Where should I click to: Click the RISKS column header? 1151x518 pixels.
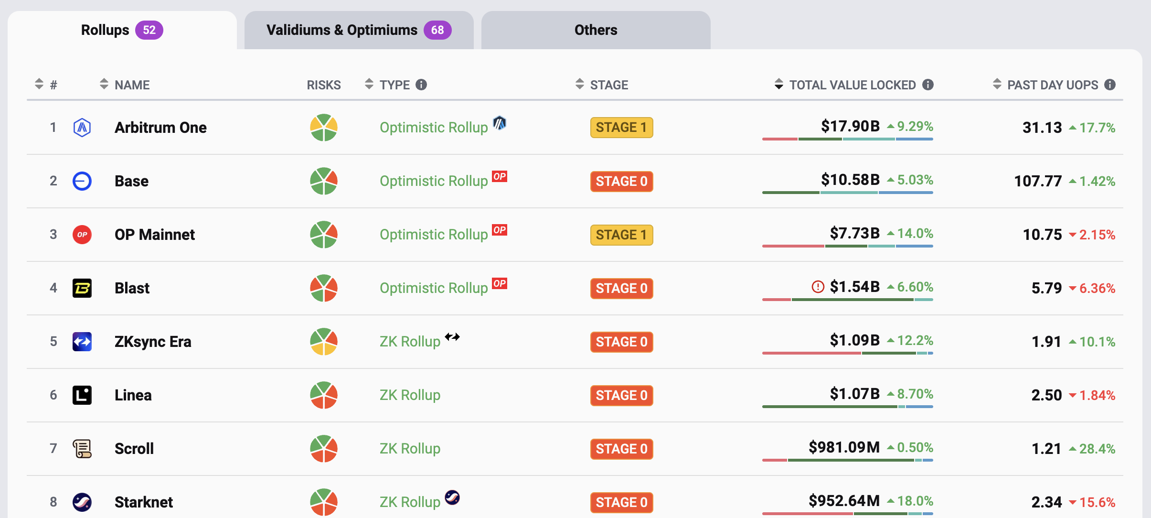click(324, 85)
